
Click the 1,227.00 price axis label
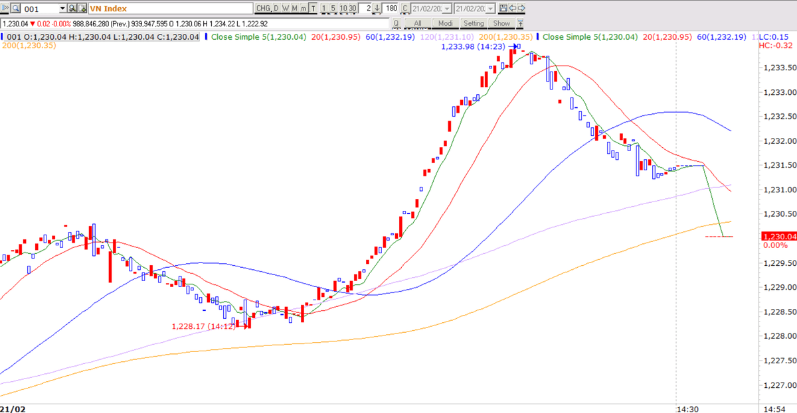coord(780,385)
